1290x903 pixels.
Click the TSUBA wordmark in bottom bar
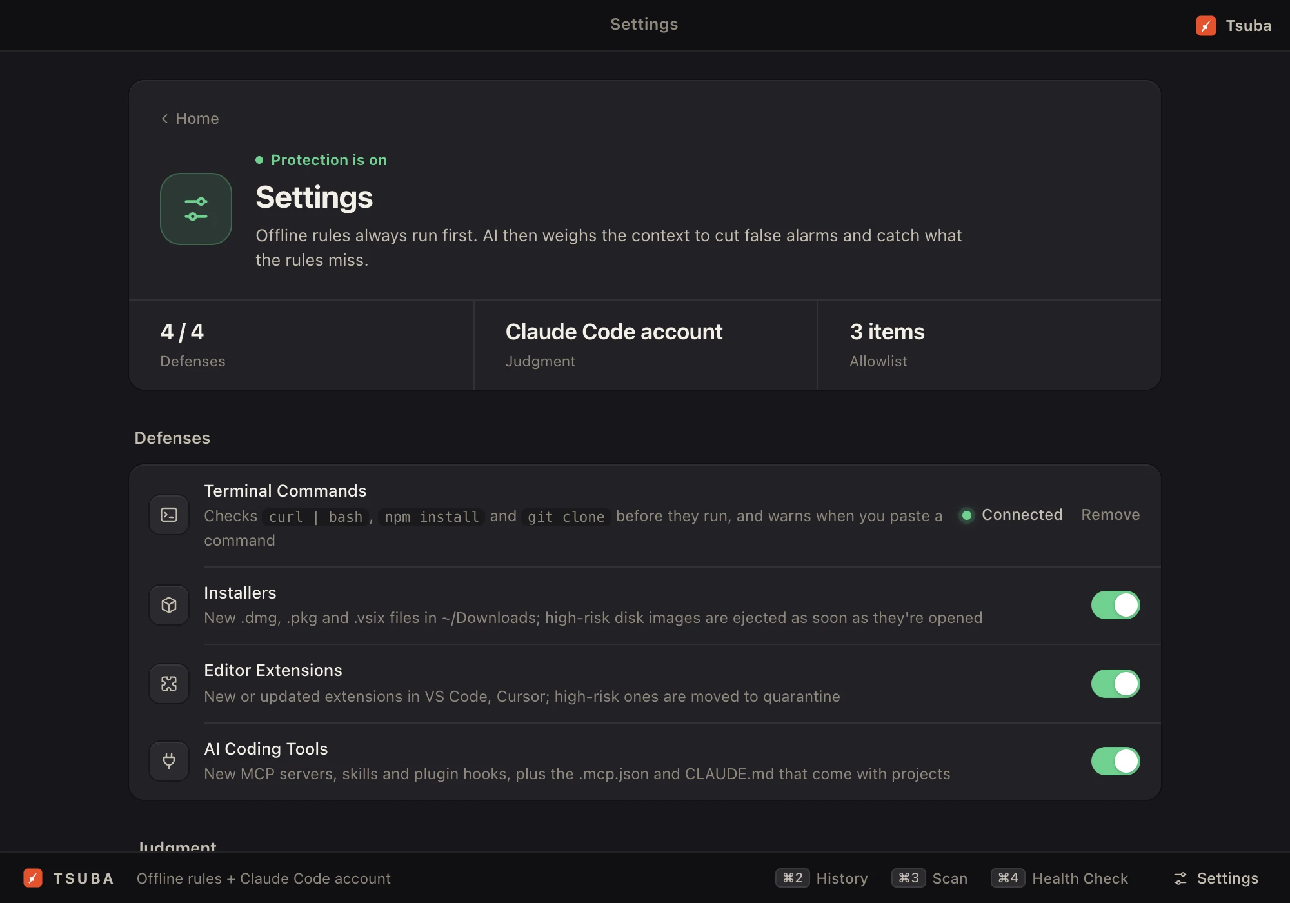83,878
